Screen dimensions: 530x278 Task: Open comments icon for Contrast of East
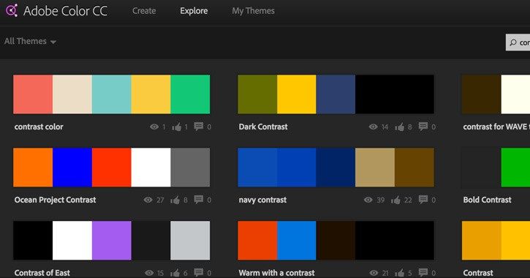pyautogui.click(x=199, y=273)
